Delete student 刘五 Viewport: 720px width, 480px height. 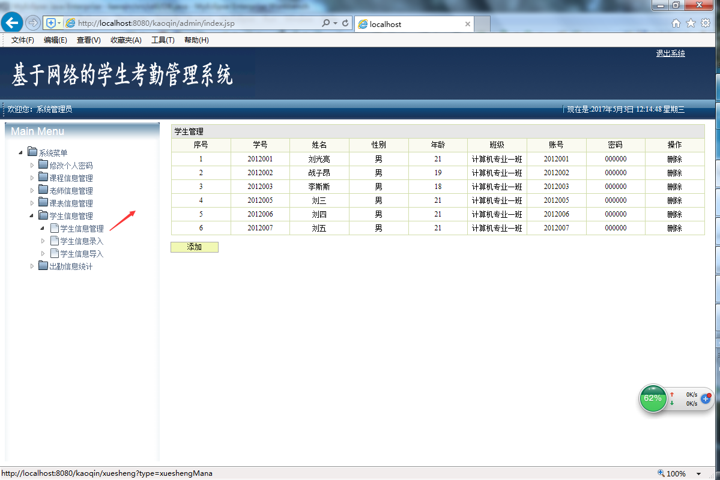click(x=674, y=228)
